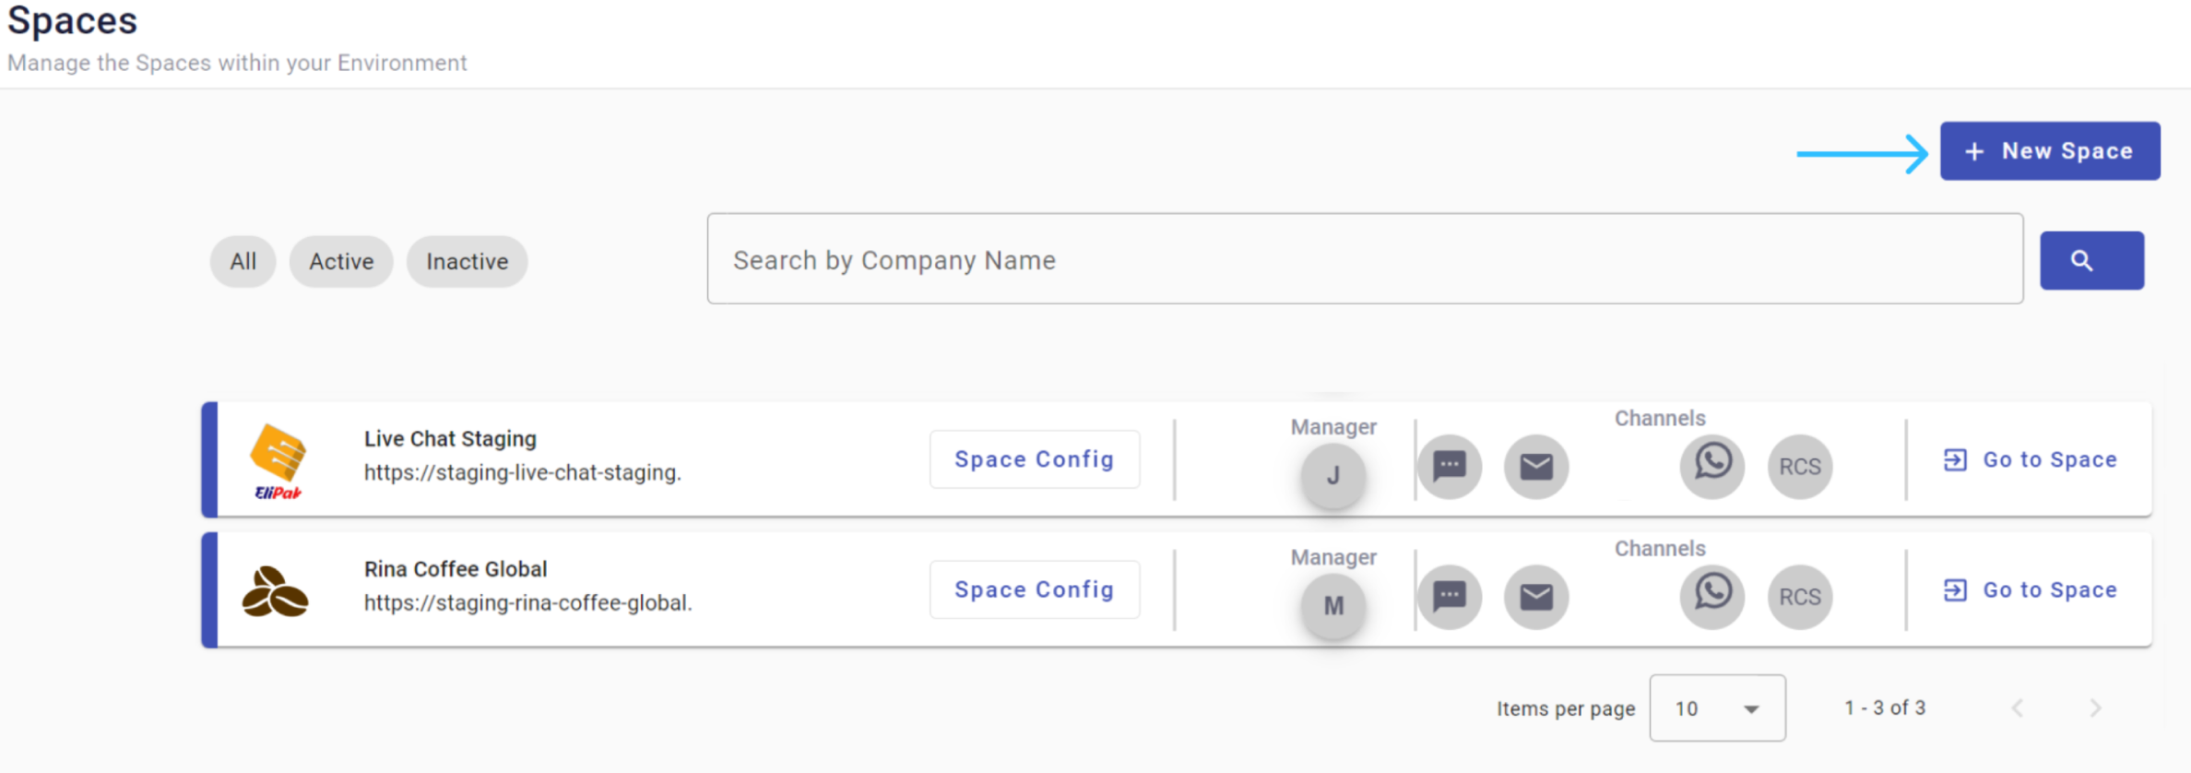This screenshot has height=773, width=2191.
Task: Click the WhatsApp channel icon for Live Chat Staging
Action: 1712,467
